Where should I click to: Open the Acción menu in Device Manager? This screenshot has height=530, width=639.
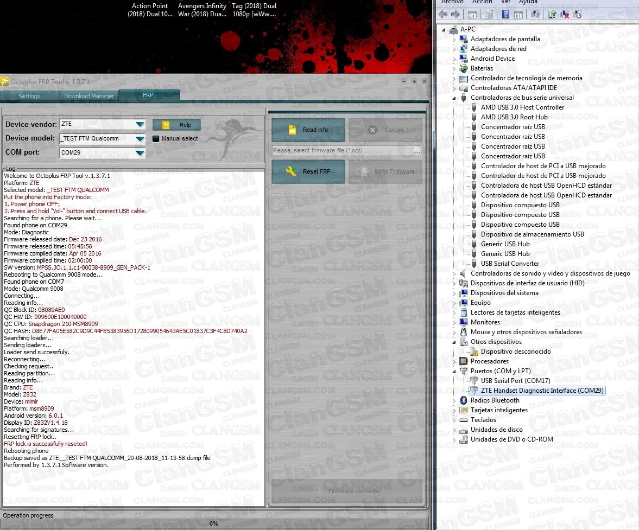coord(482,2)
